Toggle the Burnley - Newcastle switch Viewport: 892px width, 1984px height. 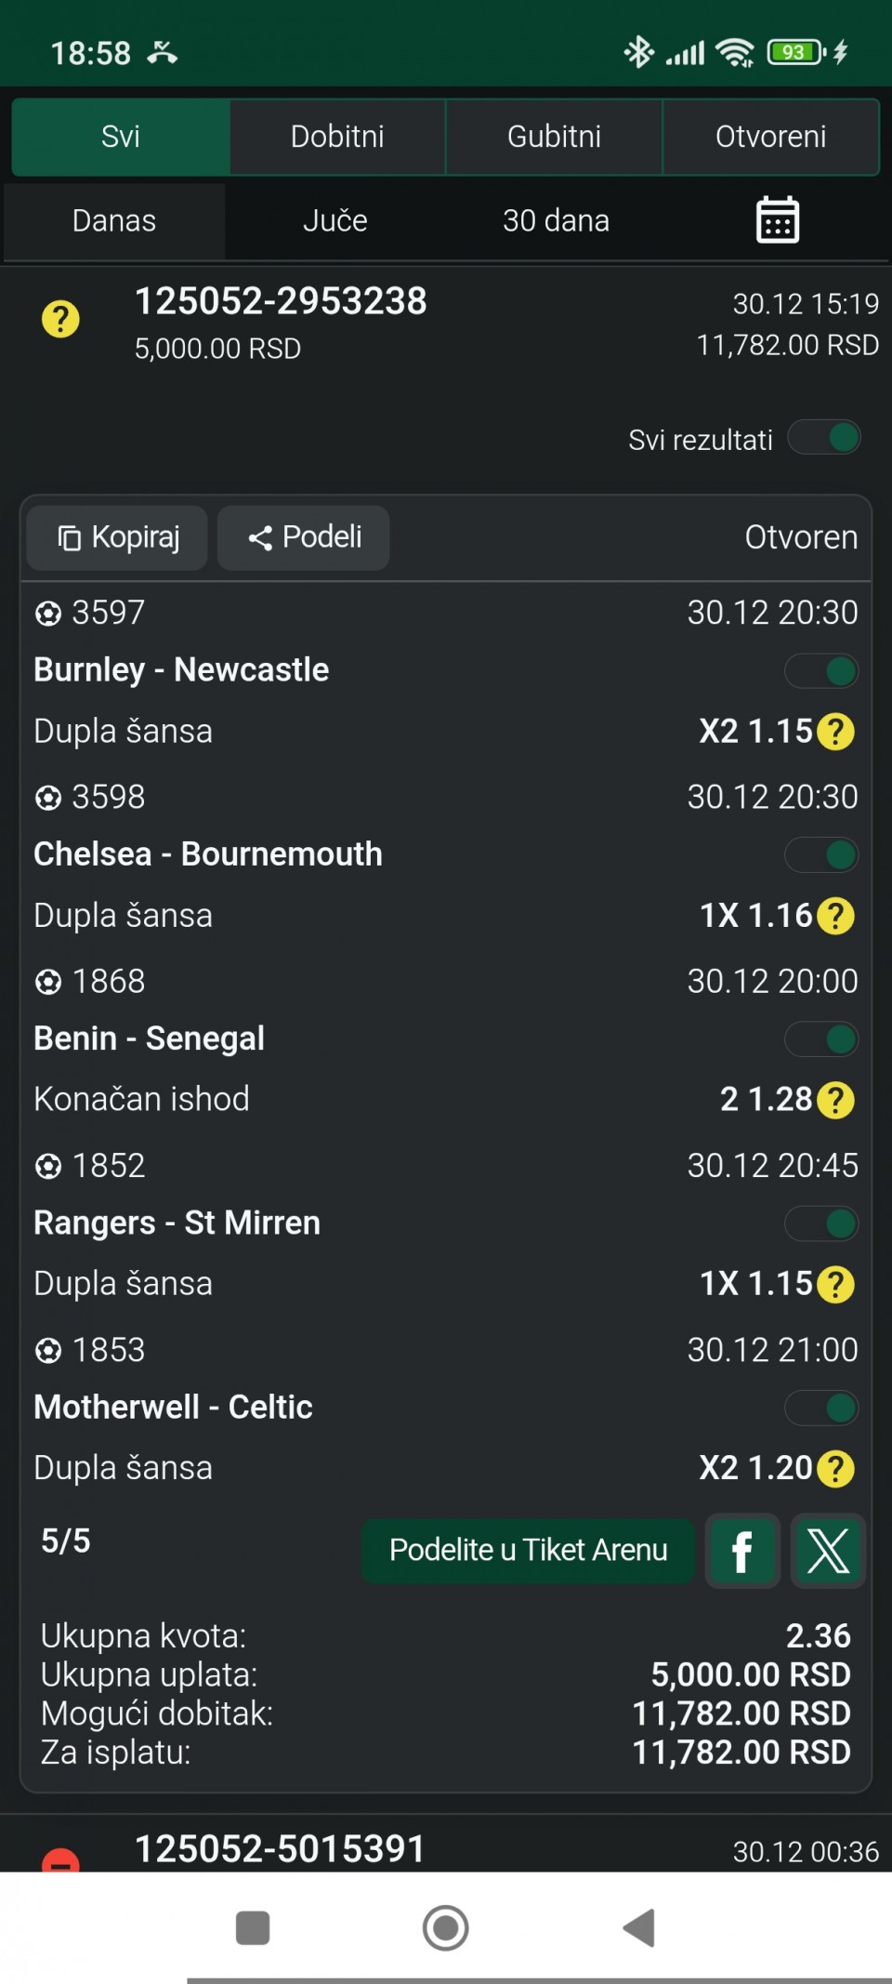click(821, 670)
